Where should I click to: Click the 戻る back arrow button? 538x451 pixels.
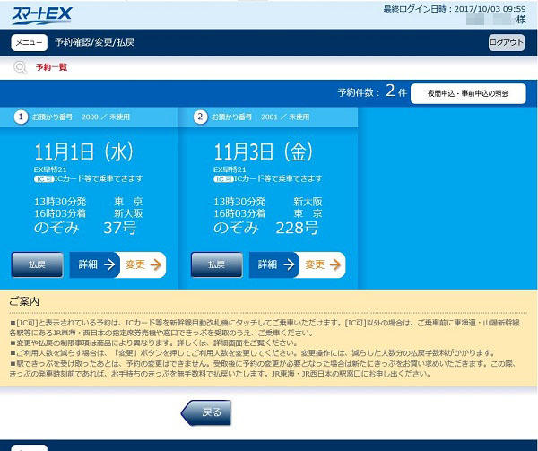click(205, 412)
